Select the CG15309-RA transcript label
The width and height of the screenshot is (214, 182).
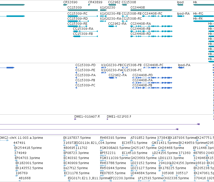pyautogui.click(x=83, y=29)
